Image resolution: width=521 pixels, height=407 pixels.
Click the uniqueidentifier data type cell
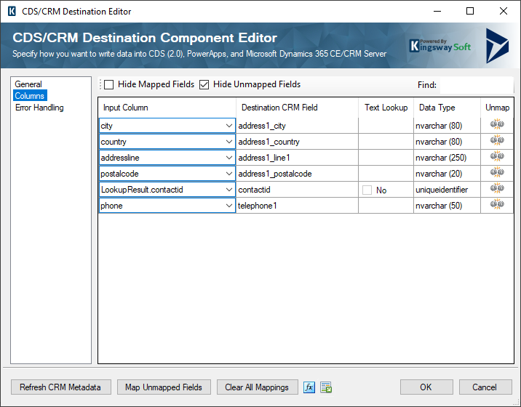click(447, 190)
